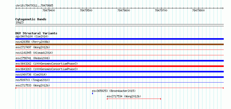Open esv3659253 (Besenbacher2015) variant label

114,91
